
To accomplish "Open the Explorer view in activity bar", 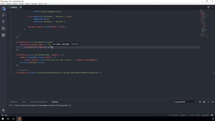I will 3,8.
